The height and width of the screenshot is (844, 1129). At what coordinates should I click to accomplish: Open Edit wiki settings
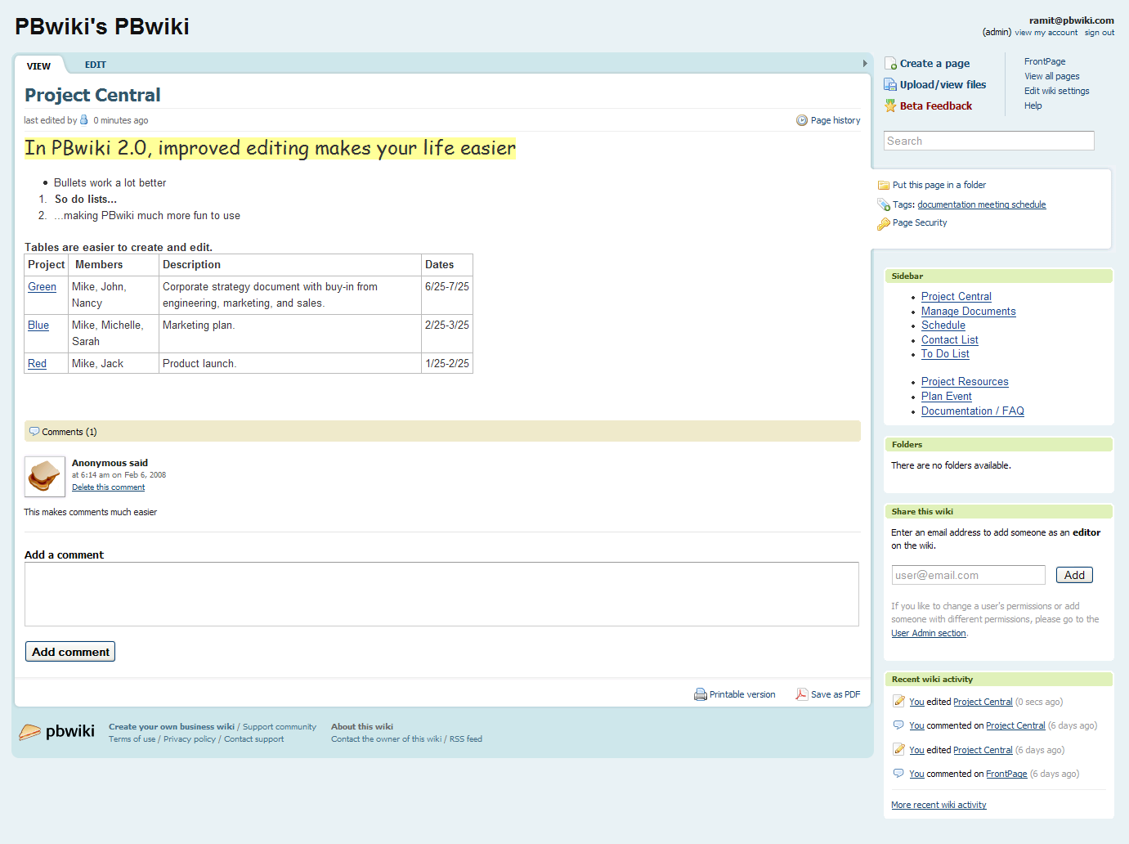click(1057, 91)
